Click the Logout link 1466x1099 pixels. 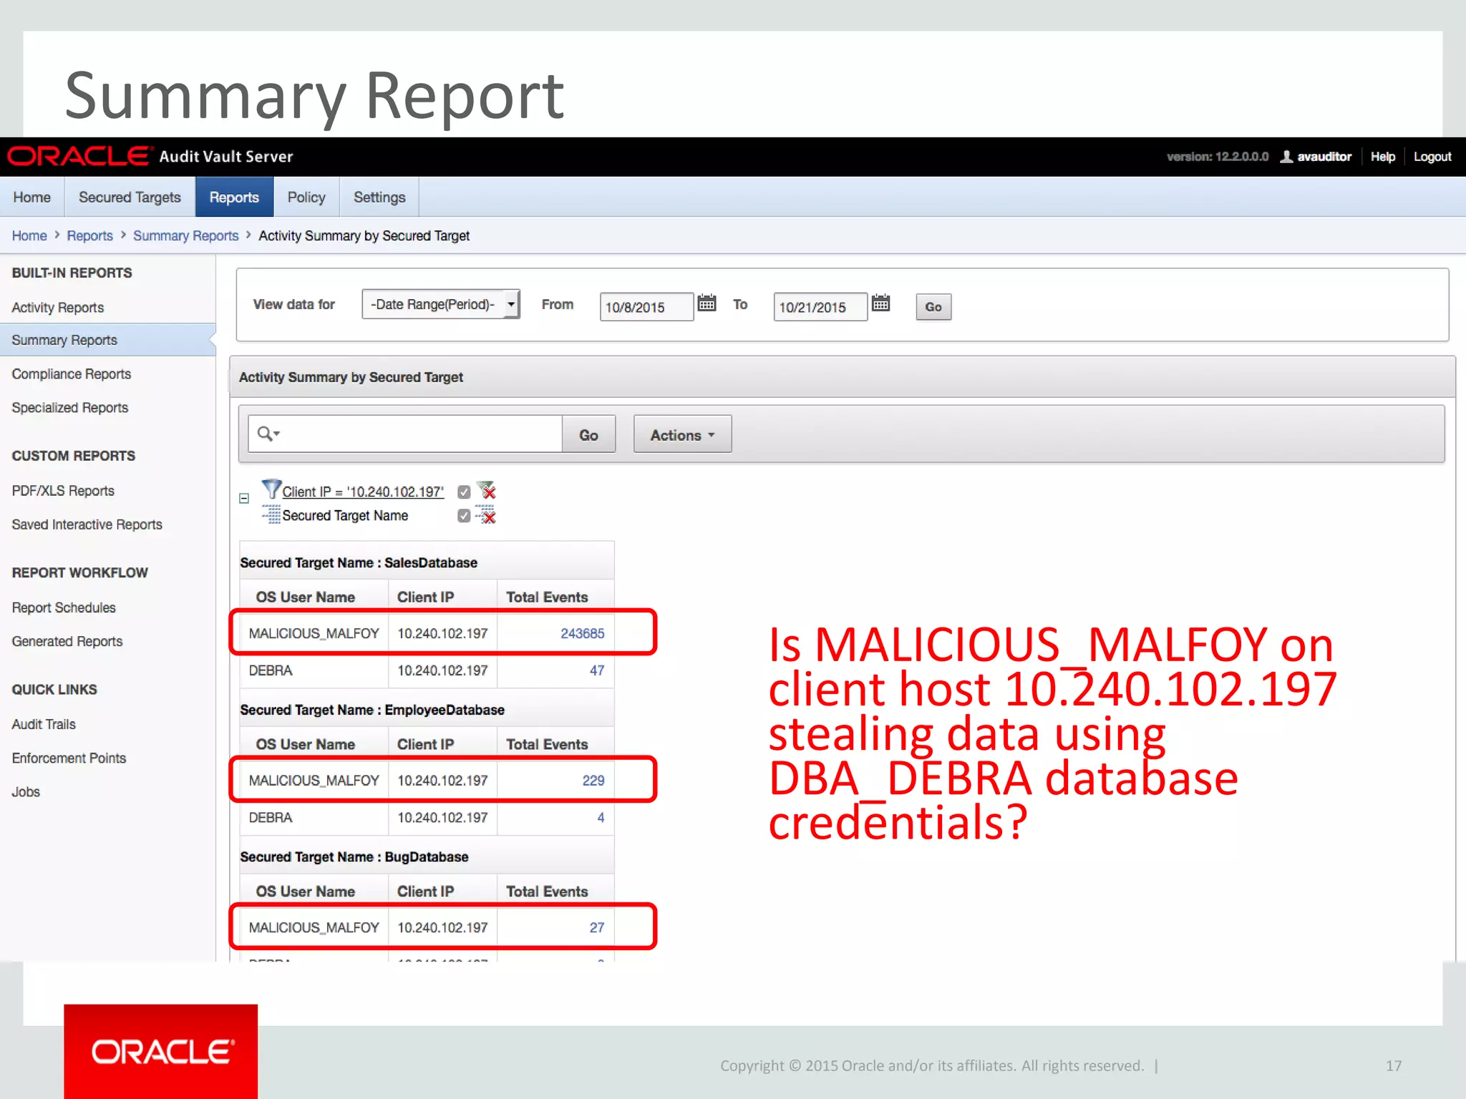[x=1432, y=157]
